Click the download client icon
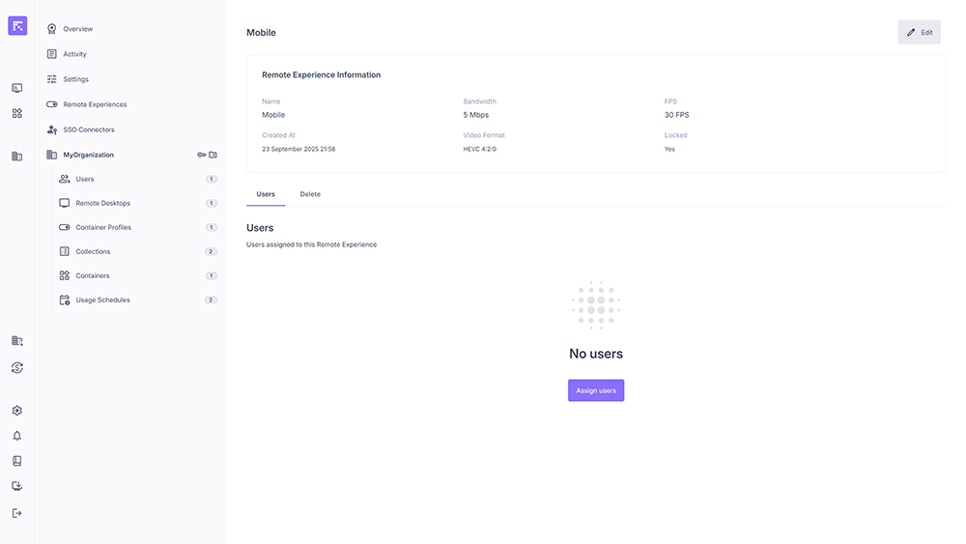The image size is (966, 544). click(16, 486)
